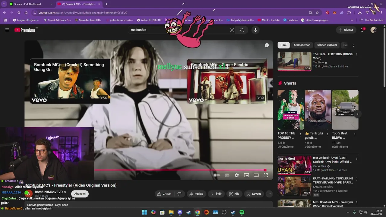Open the browser tab search dropdown

[4, 4]
